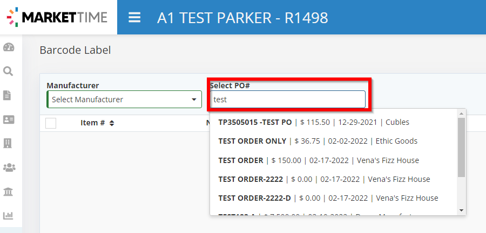Open the bank institution sidebar icon

click(x=8, y=192)
